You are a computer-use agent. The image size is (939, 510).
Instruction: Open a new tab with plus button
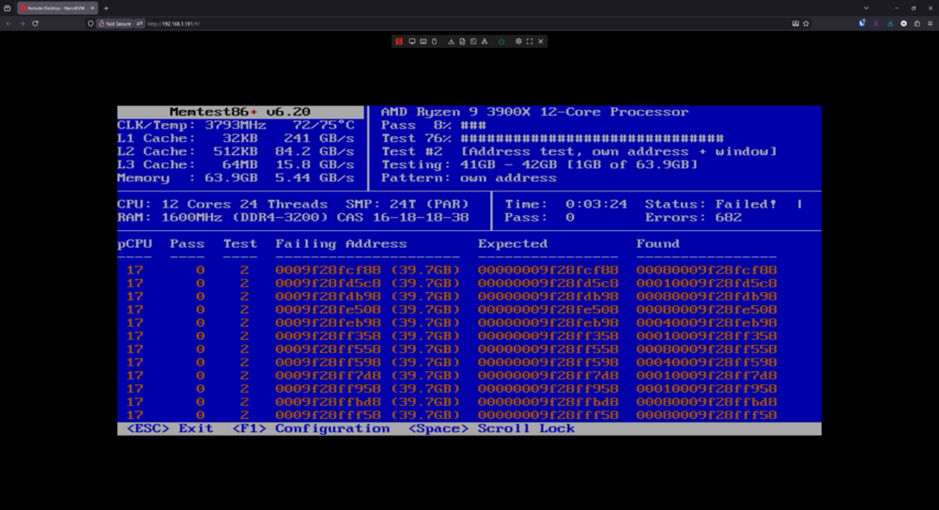click(106, 8)
